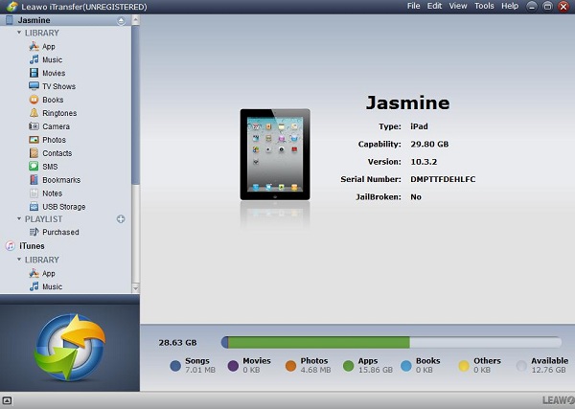Click the Available gray legend swatch
The width and height of the screenshot is (575, 409).
(521, 366)
